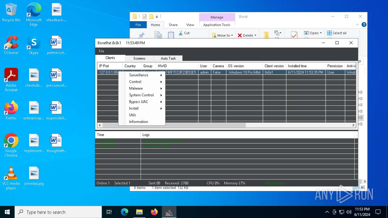Click the Manage contextual tab in Explorer
This screenshot has height=218, width=388.
(x=217, y=17)
